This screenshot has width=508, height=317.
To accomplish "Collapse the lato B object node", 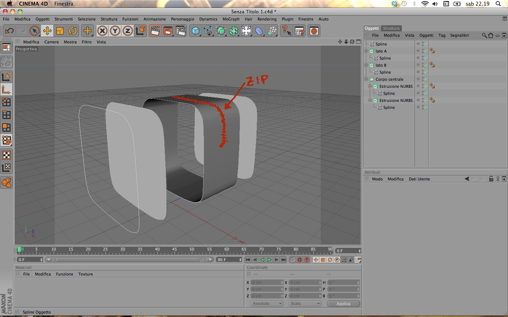I will click(366, 65).
